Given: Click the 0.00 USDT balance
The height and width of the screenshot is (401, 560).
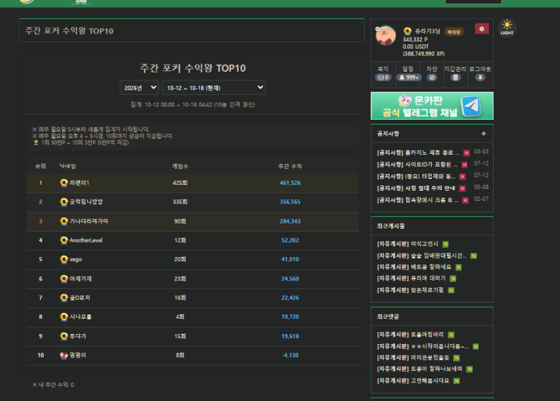Looking at the screenshot, I should [x=416, y=46].
